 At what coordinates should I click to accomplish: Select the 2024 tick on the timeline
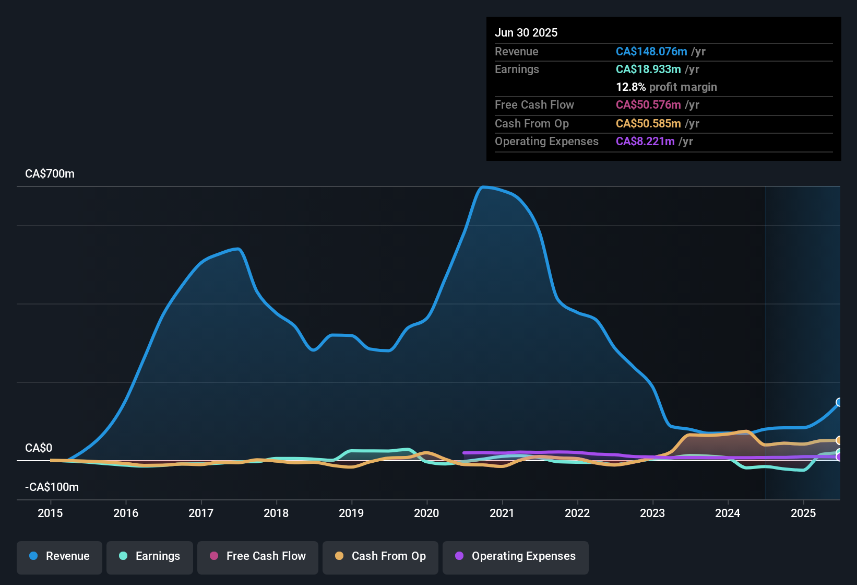pos(728,513)
